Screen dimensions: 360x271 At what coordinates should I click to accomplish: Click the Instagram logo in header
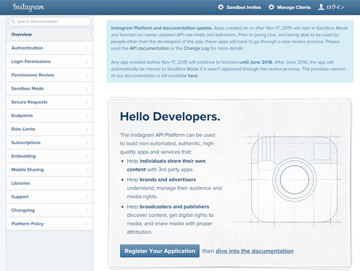click(28, 8)
